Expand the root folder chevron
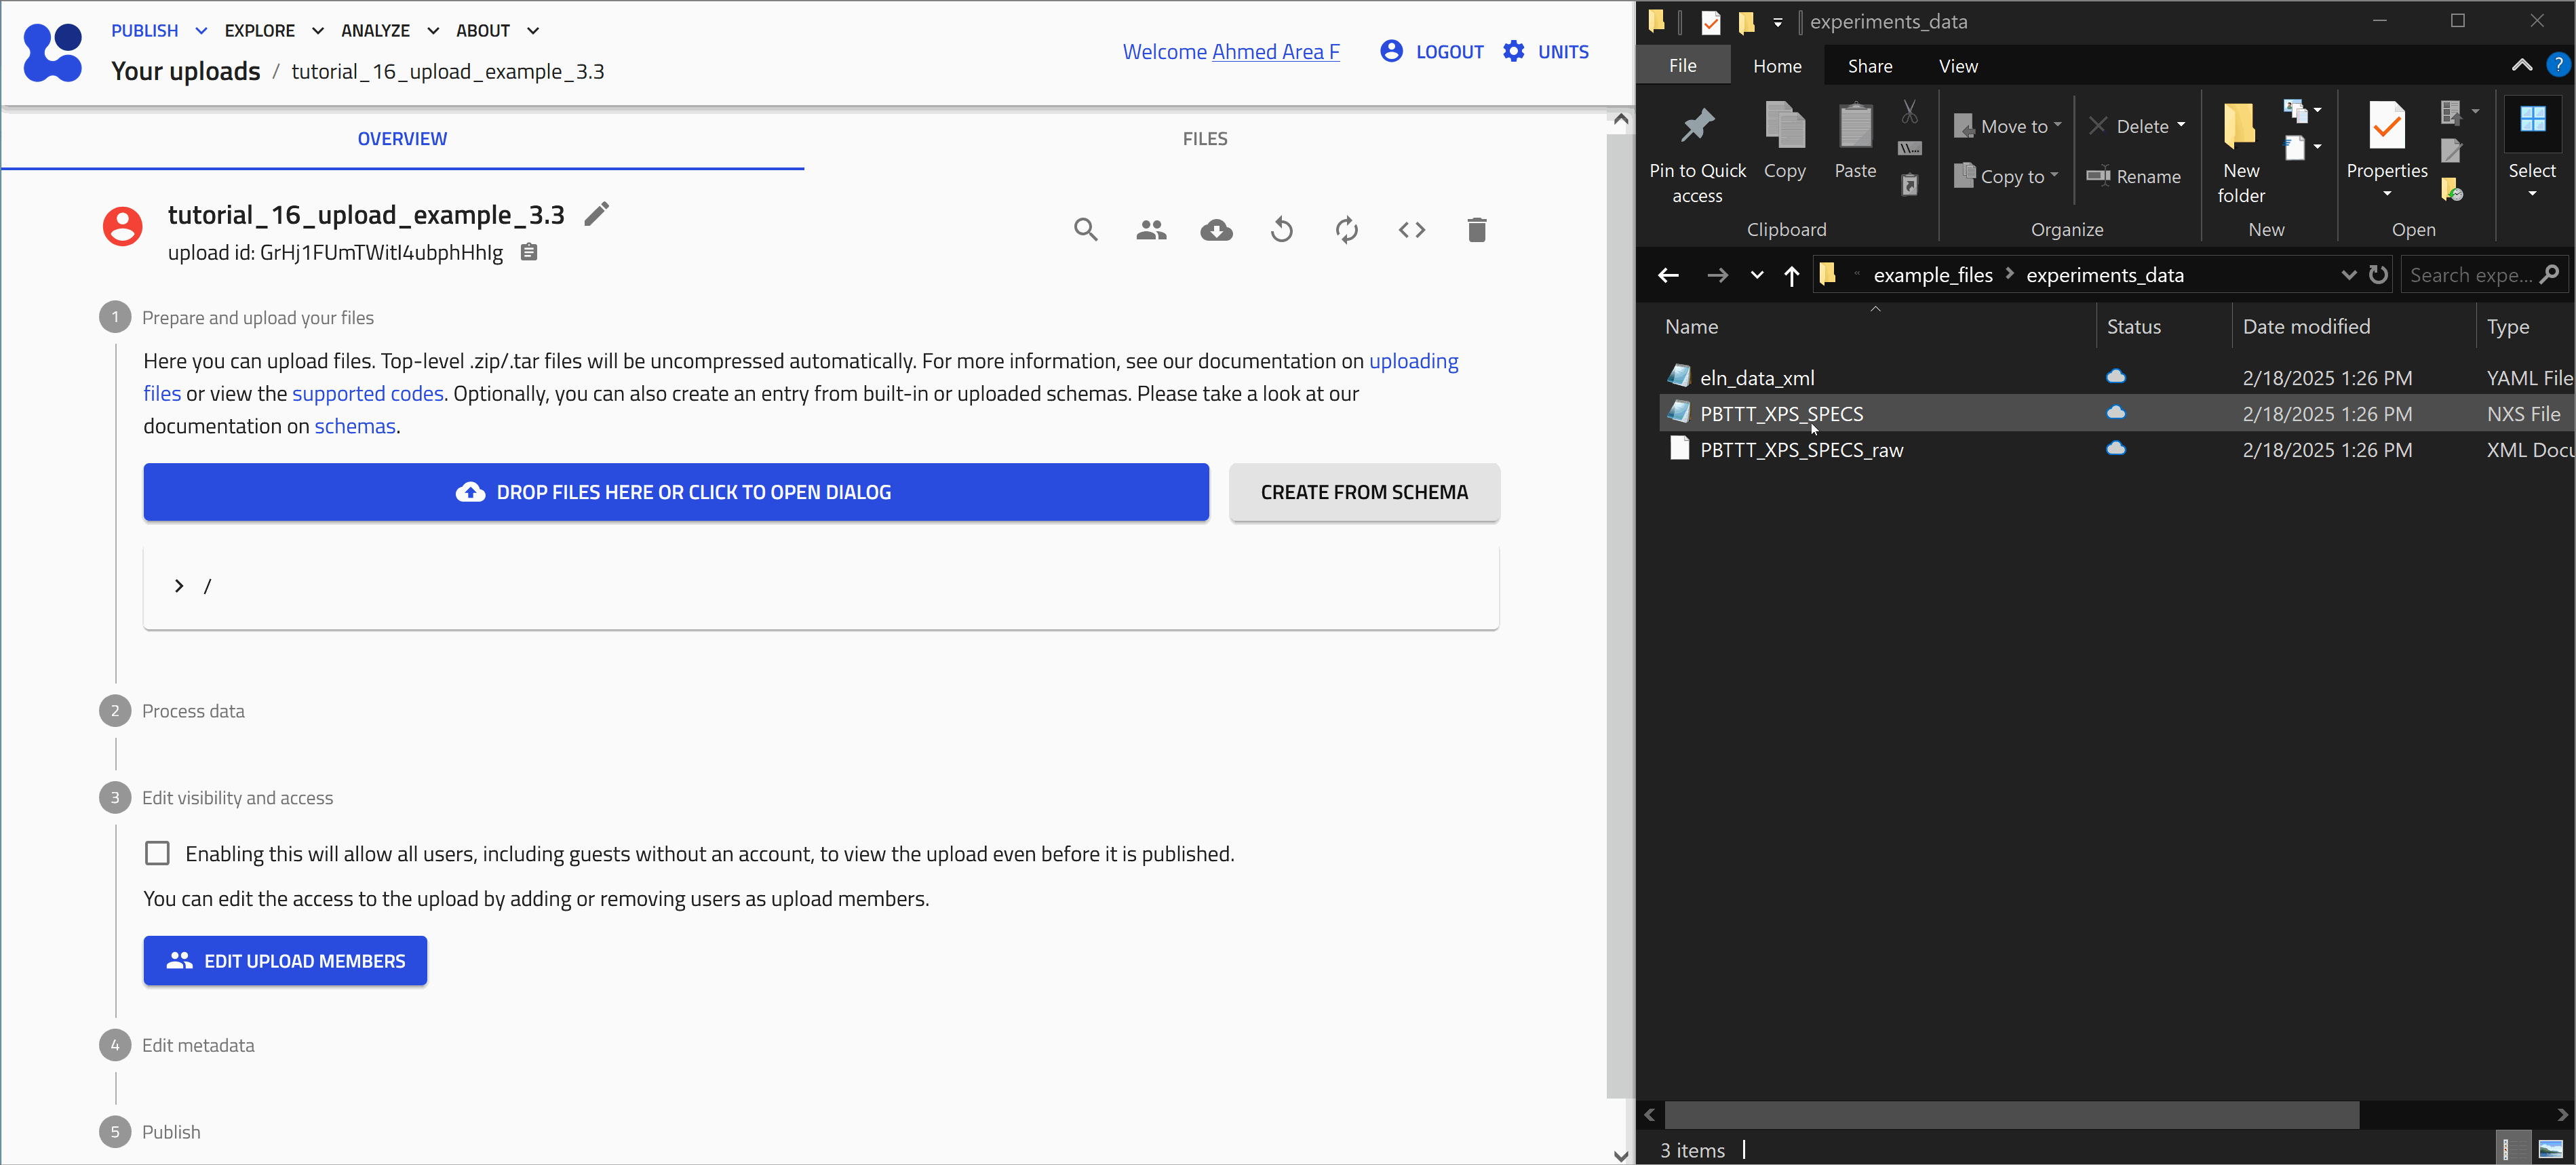Screen dimensions: 2576x1165 click(x=179, y=586)
